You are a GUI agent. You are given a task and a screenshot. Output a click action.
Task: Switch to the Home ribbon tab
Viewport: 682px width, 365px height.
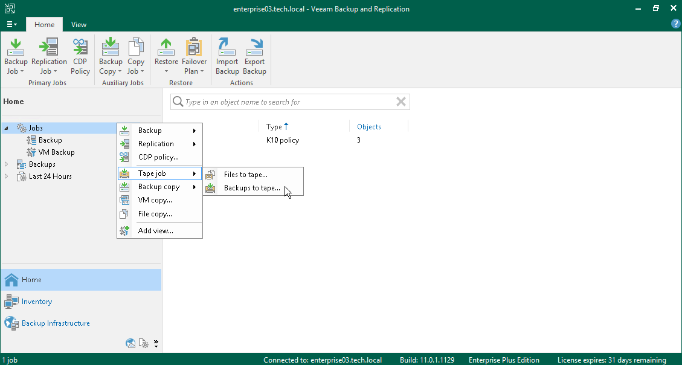[x=44, y=24]
